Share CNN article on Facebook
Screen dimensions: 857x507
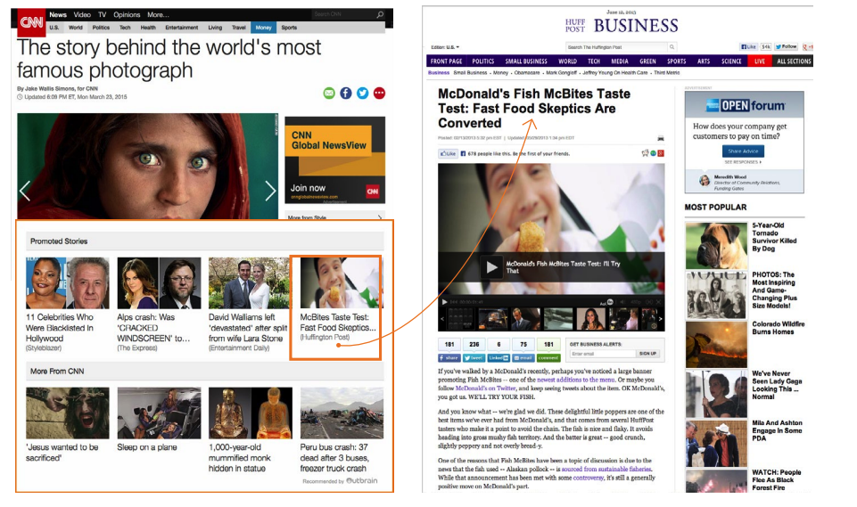(346, 94)
